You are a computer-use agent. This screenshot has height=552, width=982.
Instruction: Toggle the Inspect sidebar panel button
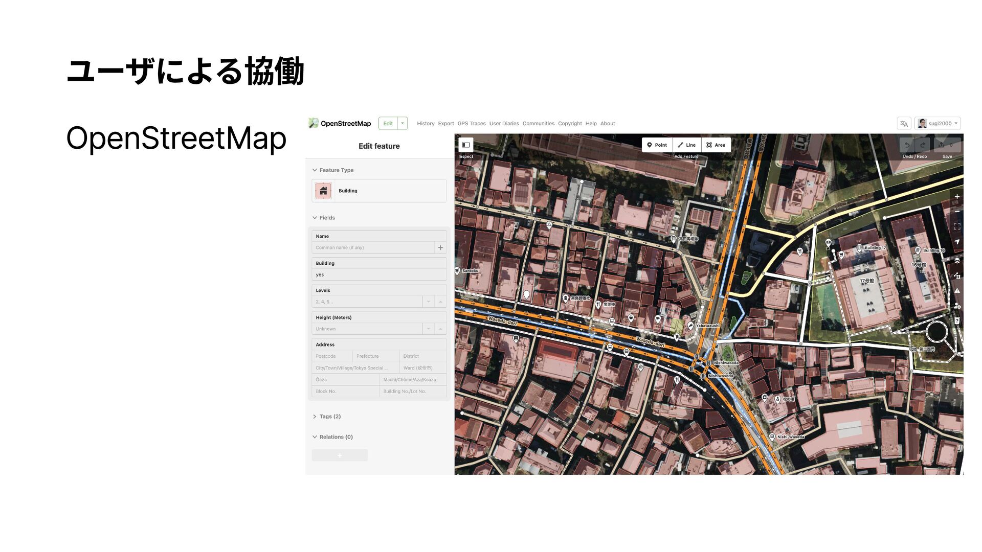click(x=466, y=145)
